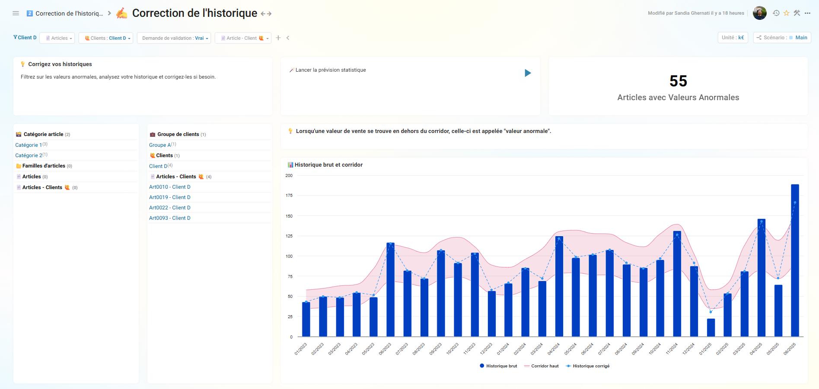Viewport: 819px width, 389px height.
Task: Expand Demande de validation filter dropdown
Action: (174, 38)
